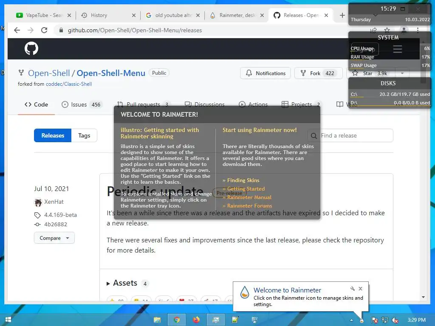The image size is (435, 326).
Task: Switch to the Tags view
Action: click(x=85, y=135)
